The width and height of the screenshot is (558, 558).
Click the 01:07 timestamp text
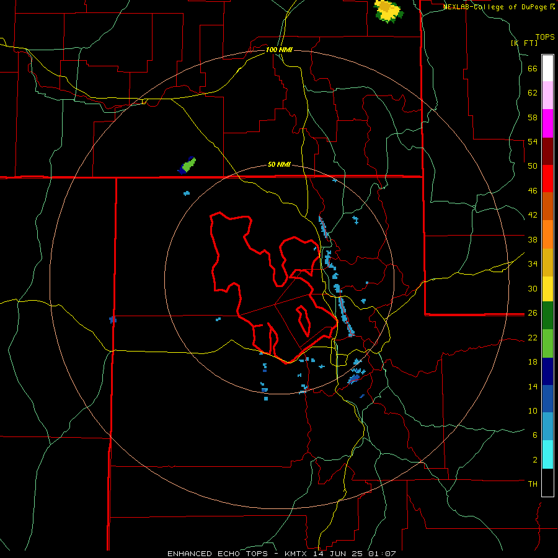coord(382,554)
